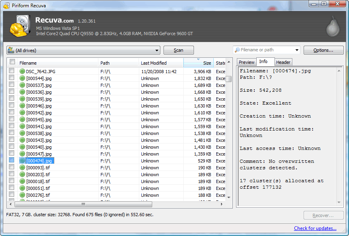Image resolution: width=349 pixels, height=236 pixels.
Task: Sort by the State column header
Action: pyautogui.click(x=220, y=63)
